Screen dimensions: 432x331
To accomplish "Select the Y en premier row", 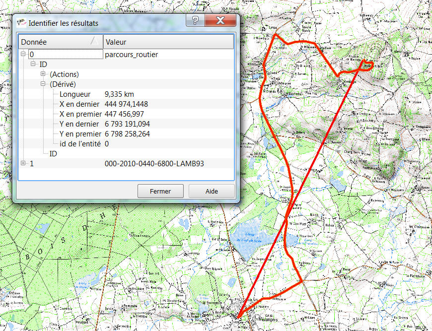I will 80,134.
